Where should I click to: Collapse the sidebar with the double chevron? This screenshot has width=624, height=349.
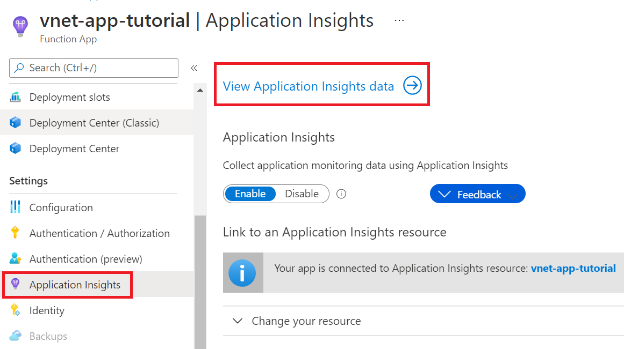(194, 68)
